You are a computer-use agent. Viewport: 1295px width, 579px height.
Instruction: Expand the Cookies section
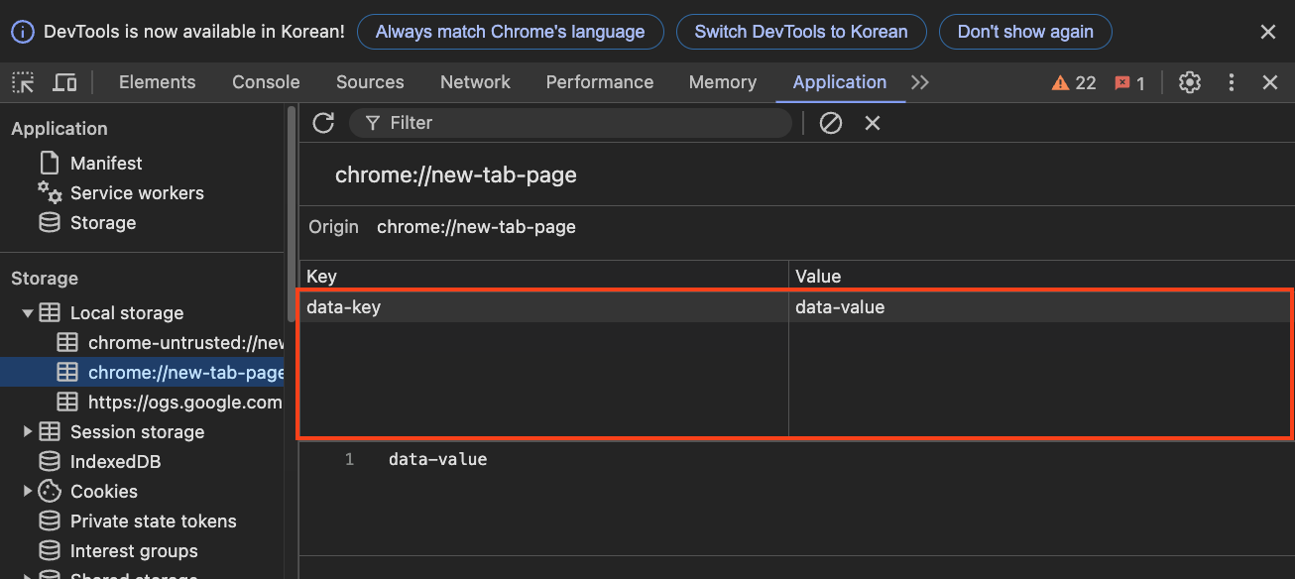click(28, 492)
